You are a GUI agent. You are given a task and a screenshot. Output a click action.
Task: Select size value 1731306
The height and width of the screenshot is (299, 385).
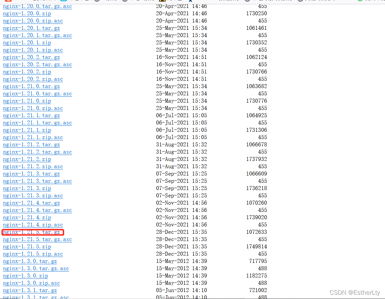coord(256,130)
